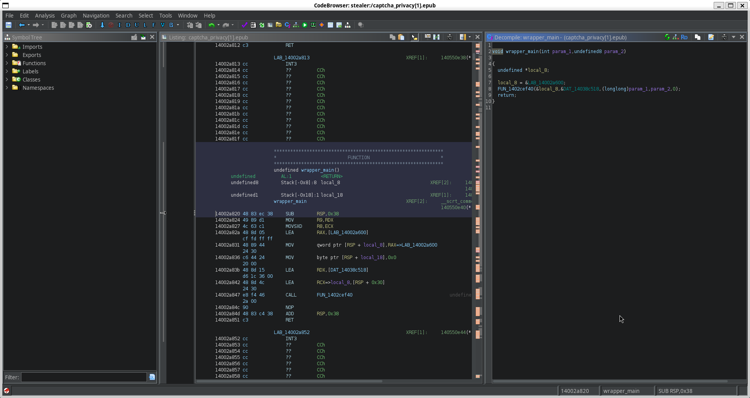
Task: Open the Navigation menu
Action: (96, 16)
